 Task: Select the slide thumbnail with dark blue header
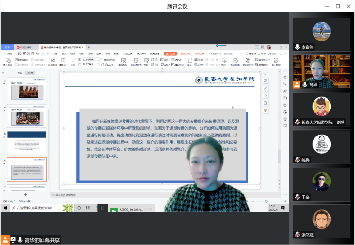27,142
